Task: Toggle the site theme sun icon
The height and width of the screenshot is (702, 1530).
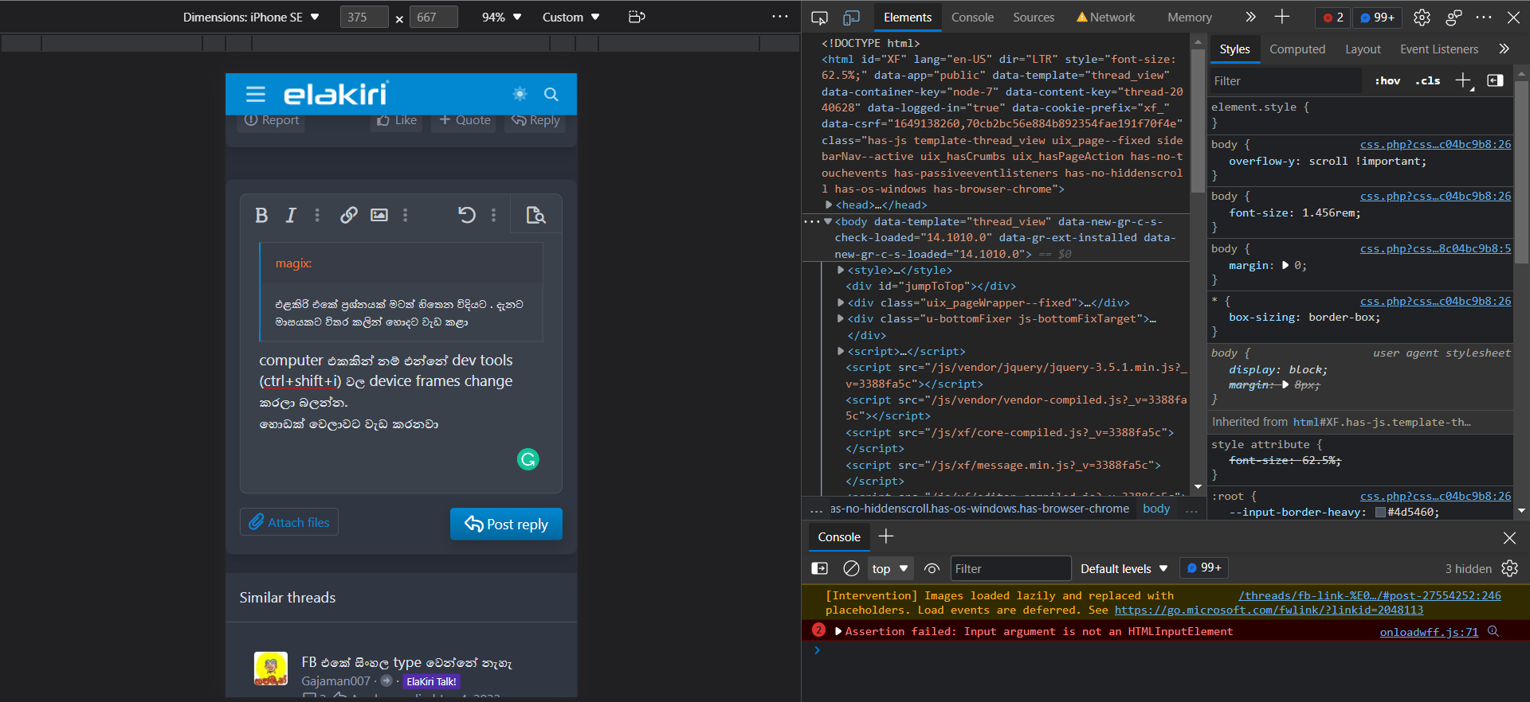Action: pyautogui.click(x=520, y=94)
